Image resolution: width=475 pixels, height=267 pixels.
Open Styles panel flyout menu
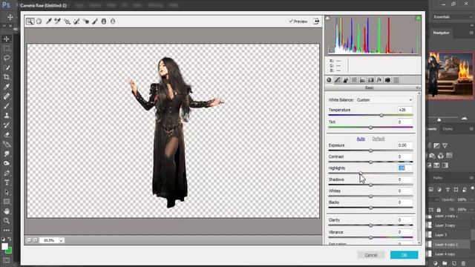[x=472, y=129]
